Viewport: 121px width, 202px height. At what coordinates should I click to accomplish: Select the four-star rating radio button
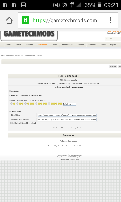[x=36, y=104]
